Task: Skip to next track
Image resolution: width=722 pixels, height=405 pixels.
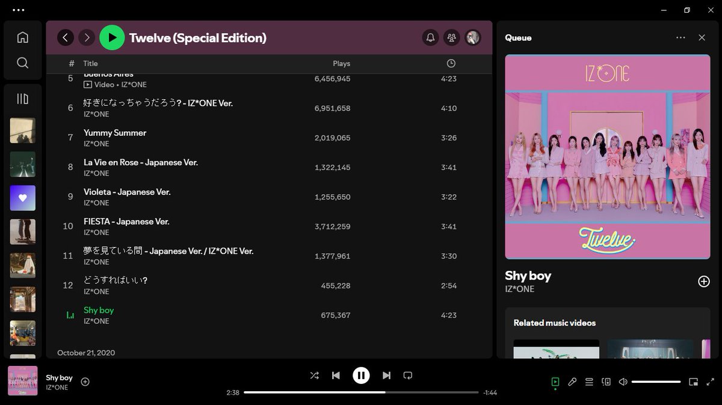Action: pos(386,376)
